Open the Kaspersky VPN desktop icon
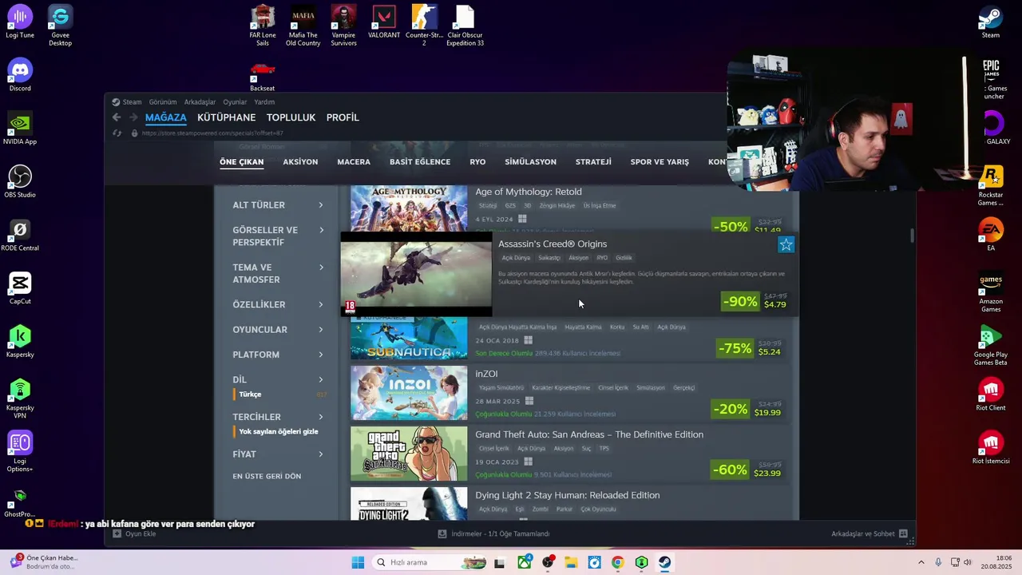 (x=20, y=398)
